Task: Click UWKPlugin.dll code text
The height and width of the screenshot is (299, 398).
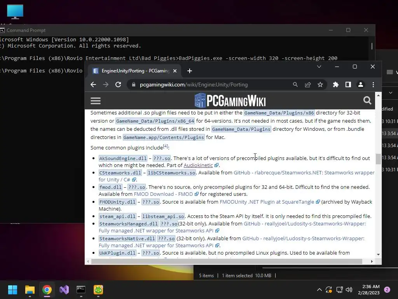Action: click(x=117, y=253)
